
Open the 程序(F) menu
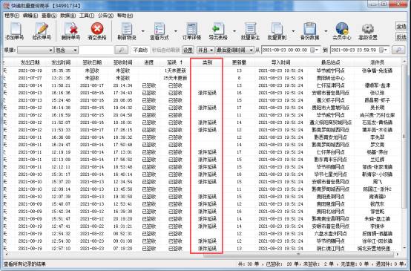[12, 16]
